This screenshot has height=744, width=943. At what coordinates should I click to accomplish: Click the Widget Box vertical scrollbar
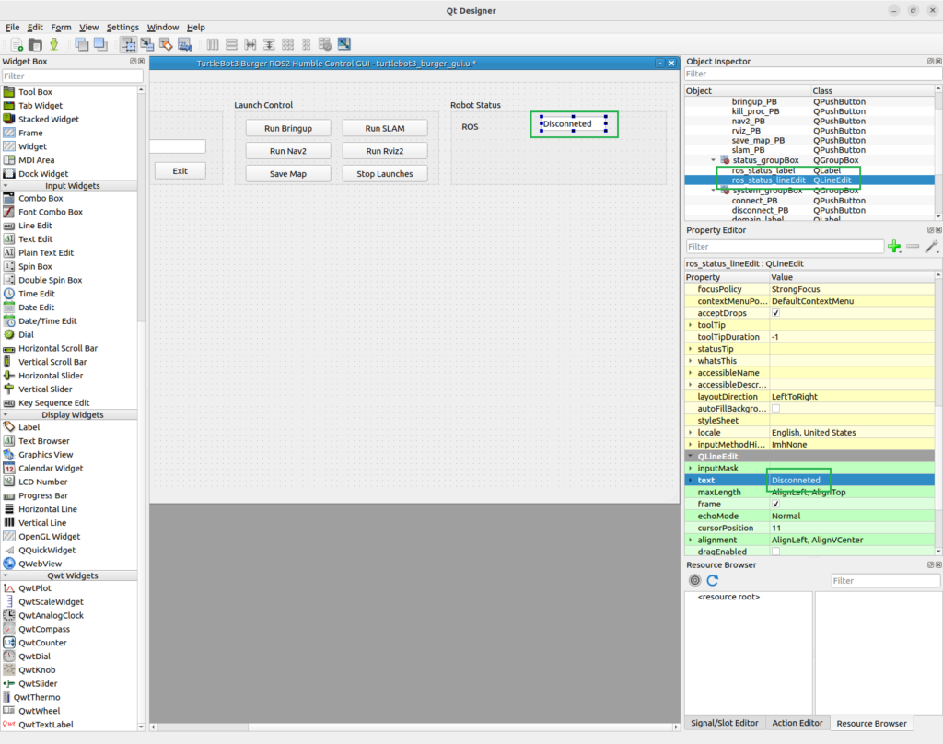pos(141,407)
